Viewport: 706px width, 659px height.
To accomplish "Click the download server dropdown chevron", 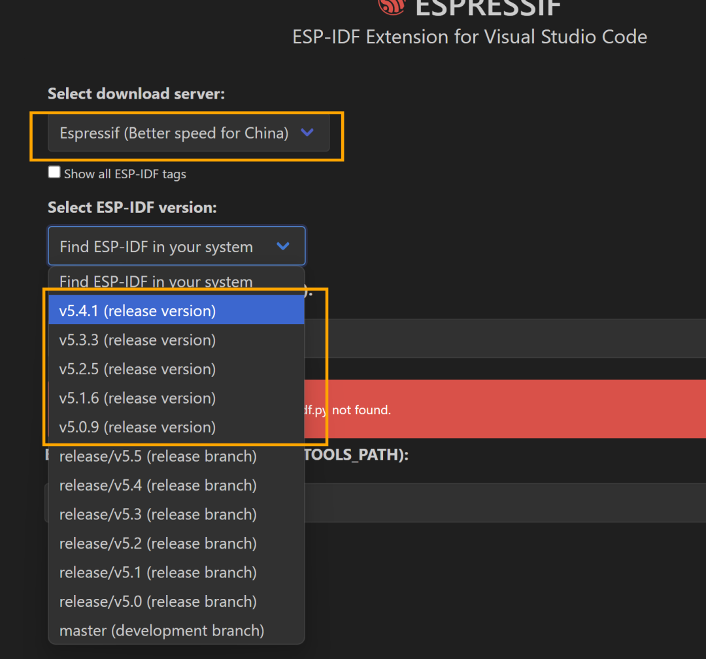I will point(307,132).
